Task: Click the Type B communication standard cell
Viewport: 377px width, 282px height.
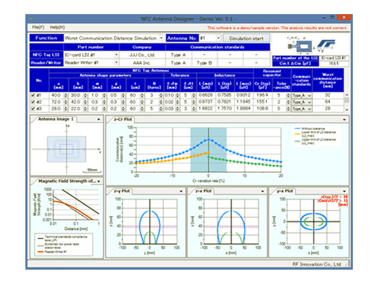Action: point(204,63)
